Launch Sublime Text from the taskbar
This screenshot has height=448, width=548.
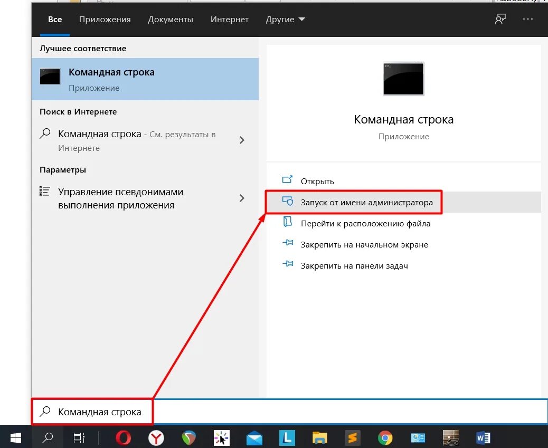pos(352,437)
